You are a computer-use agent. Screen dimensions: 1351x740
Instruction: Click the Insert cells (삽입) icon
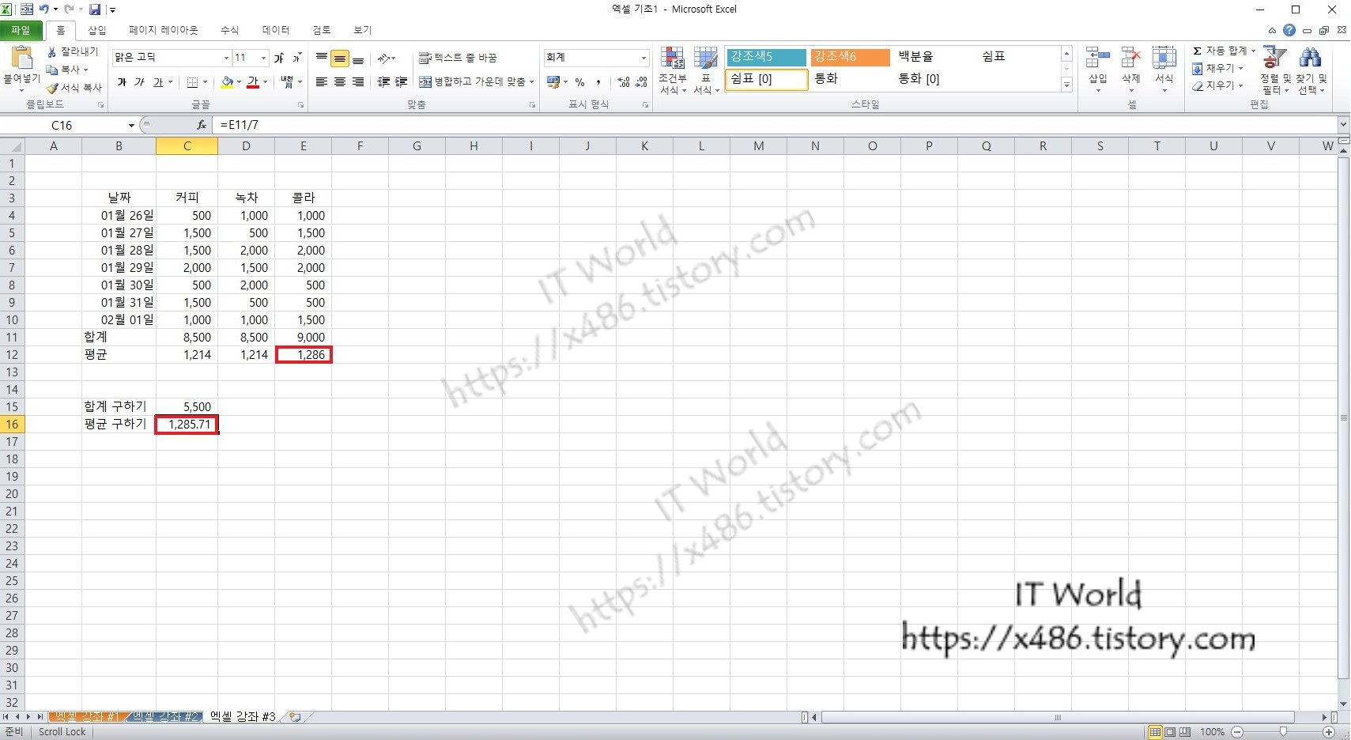tap(1097, 58)
